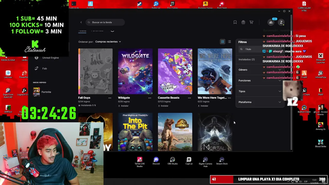Viewport: 329px width, 185px height.
Task: Expand the Género filter section
Action: point(260,70)
